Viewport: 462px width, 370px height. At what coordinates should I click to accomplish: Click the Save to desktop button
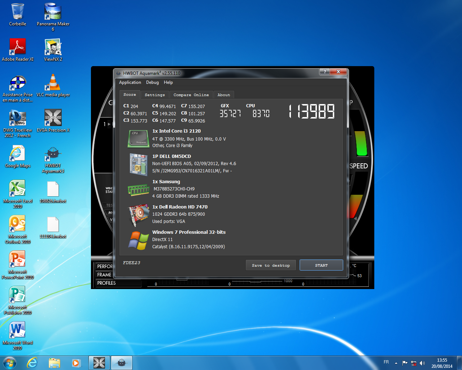tap(271, 265)
